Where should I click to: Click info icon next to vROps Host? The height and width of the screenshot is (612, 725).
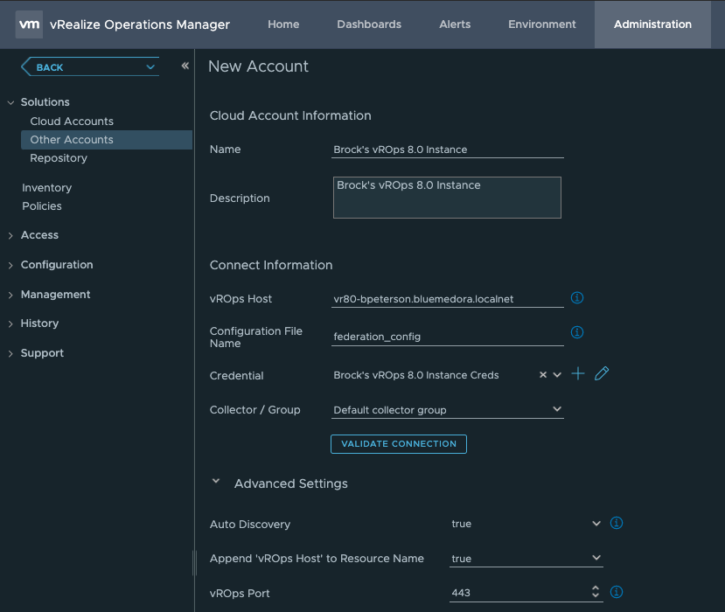click(x=577, y=297)
